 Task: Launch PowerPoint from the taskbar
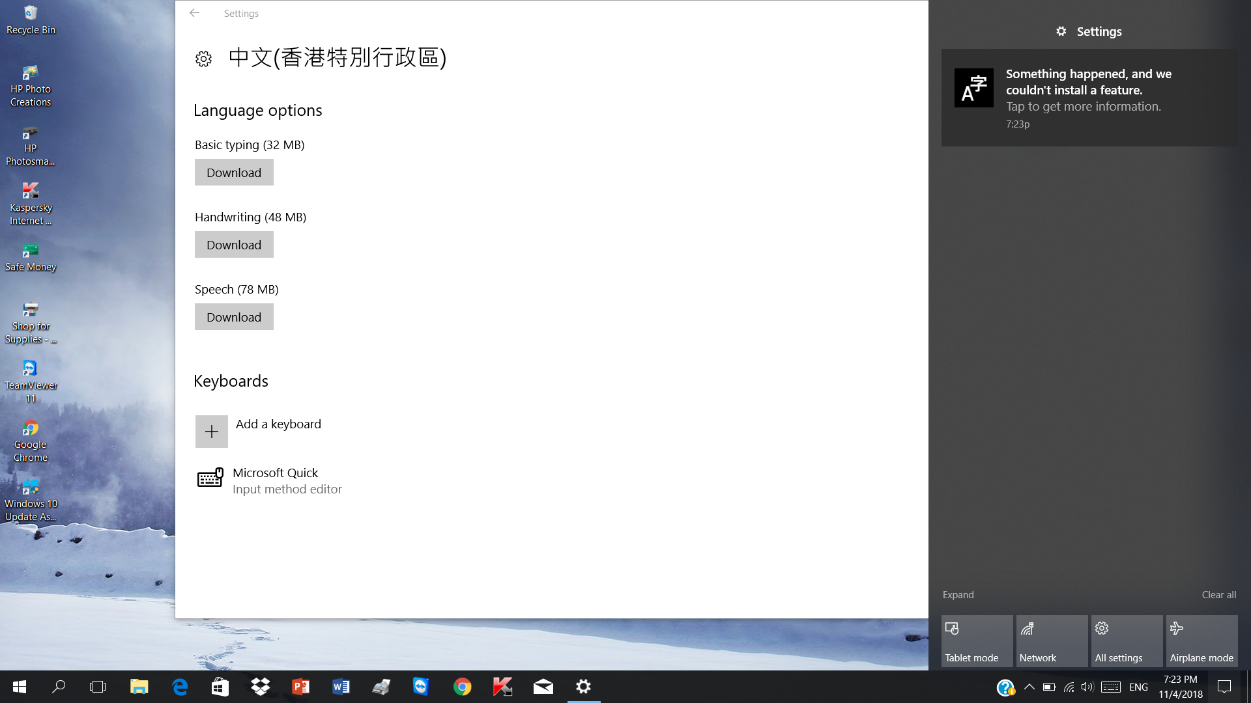coord(301,687)
